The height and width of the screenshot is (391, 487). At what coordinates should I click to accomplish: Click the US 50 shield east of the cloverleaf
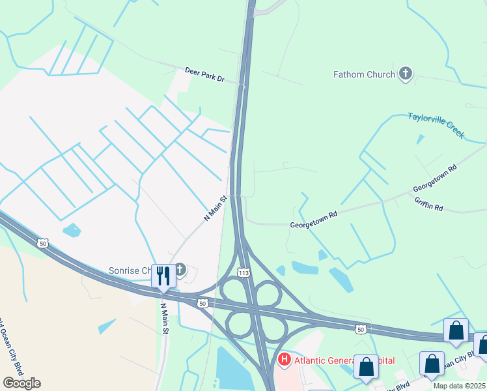click(361, 329)
